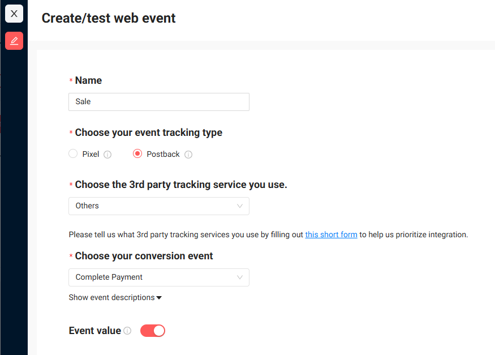
Task: Select the Pixel radio button
Action: pos(72,153)
